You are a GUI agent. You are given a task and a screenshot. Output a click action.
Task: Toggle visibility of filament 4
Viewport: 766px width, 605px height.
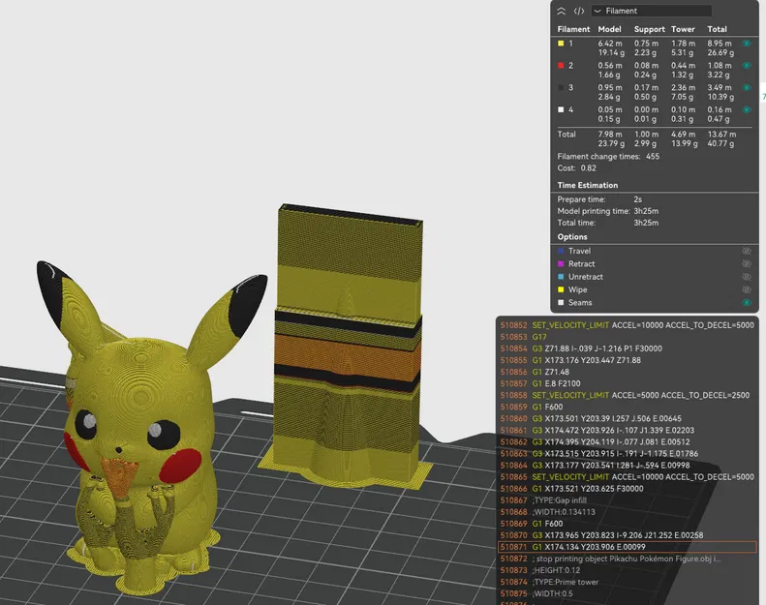pos(747,109)
